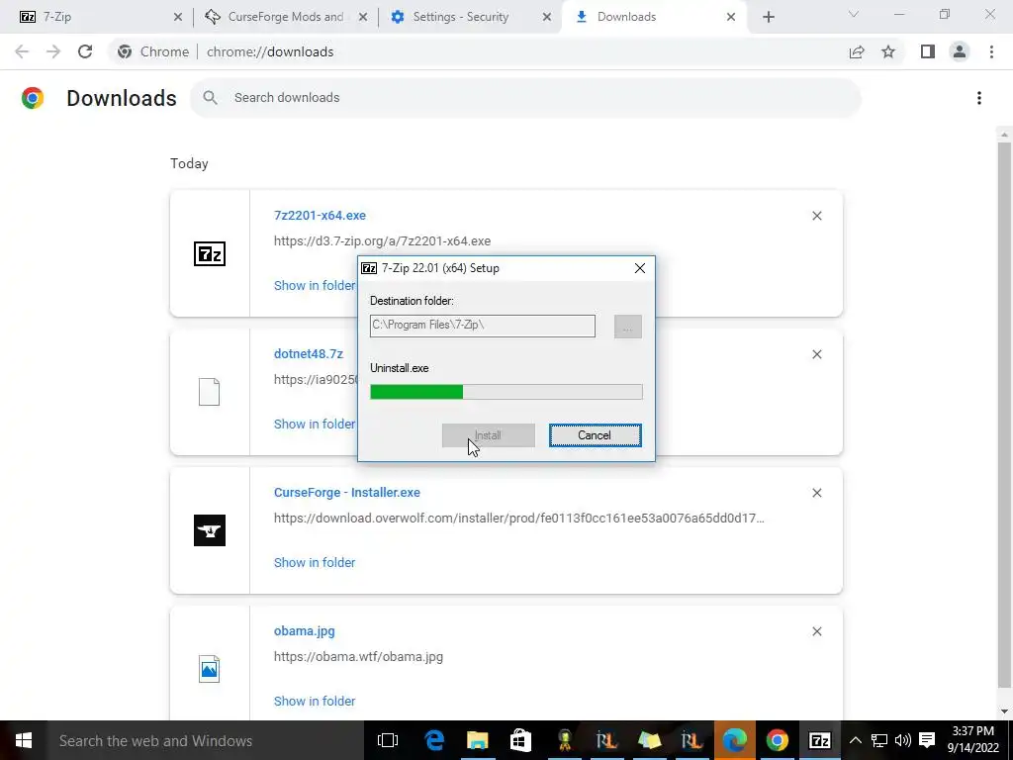Click the obama.wtf/obama.jpg URL
This screenshot has height=760, width=1013.
358,657
